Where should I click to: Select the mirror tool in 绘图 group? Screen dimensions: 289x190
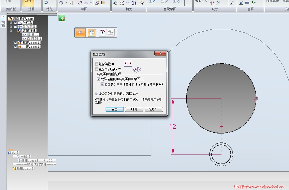[86, 3]
